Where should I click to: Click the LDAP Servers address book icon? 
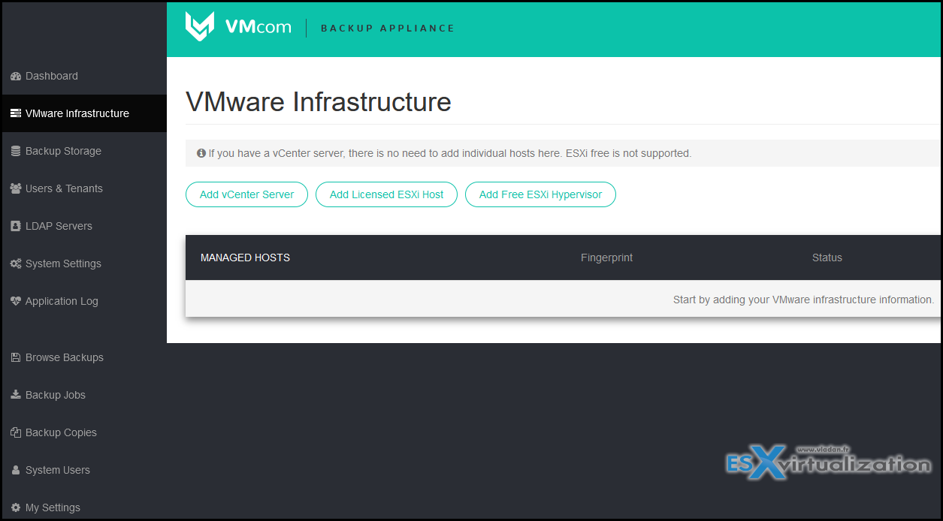click(x=16, y=227)
